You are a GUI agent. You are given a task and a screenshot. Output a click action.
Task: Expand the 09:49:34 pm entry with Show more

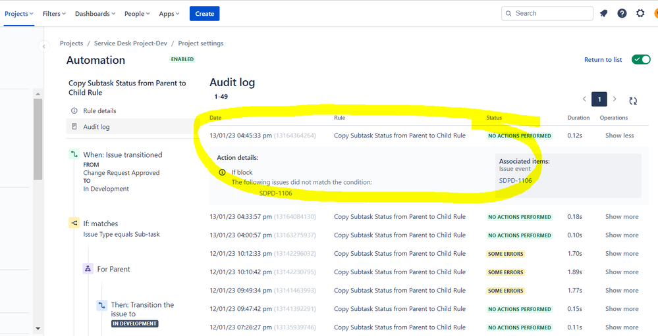point(622,291)
